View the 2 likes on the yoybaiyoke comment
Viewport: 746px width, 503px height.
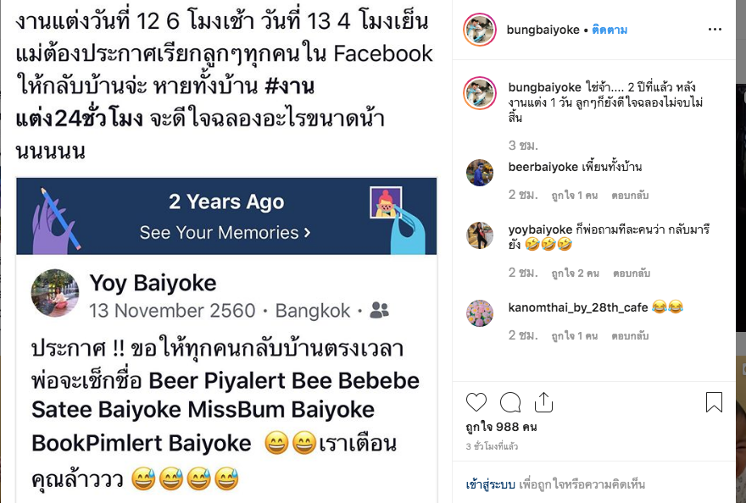[x=575, y=274]
